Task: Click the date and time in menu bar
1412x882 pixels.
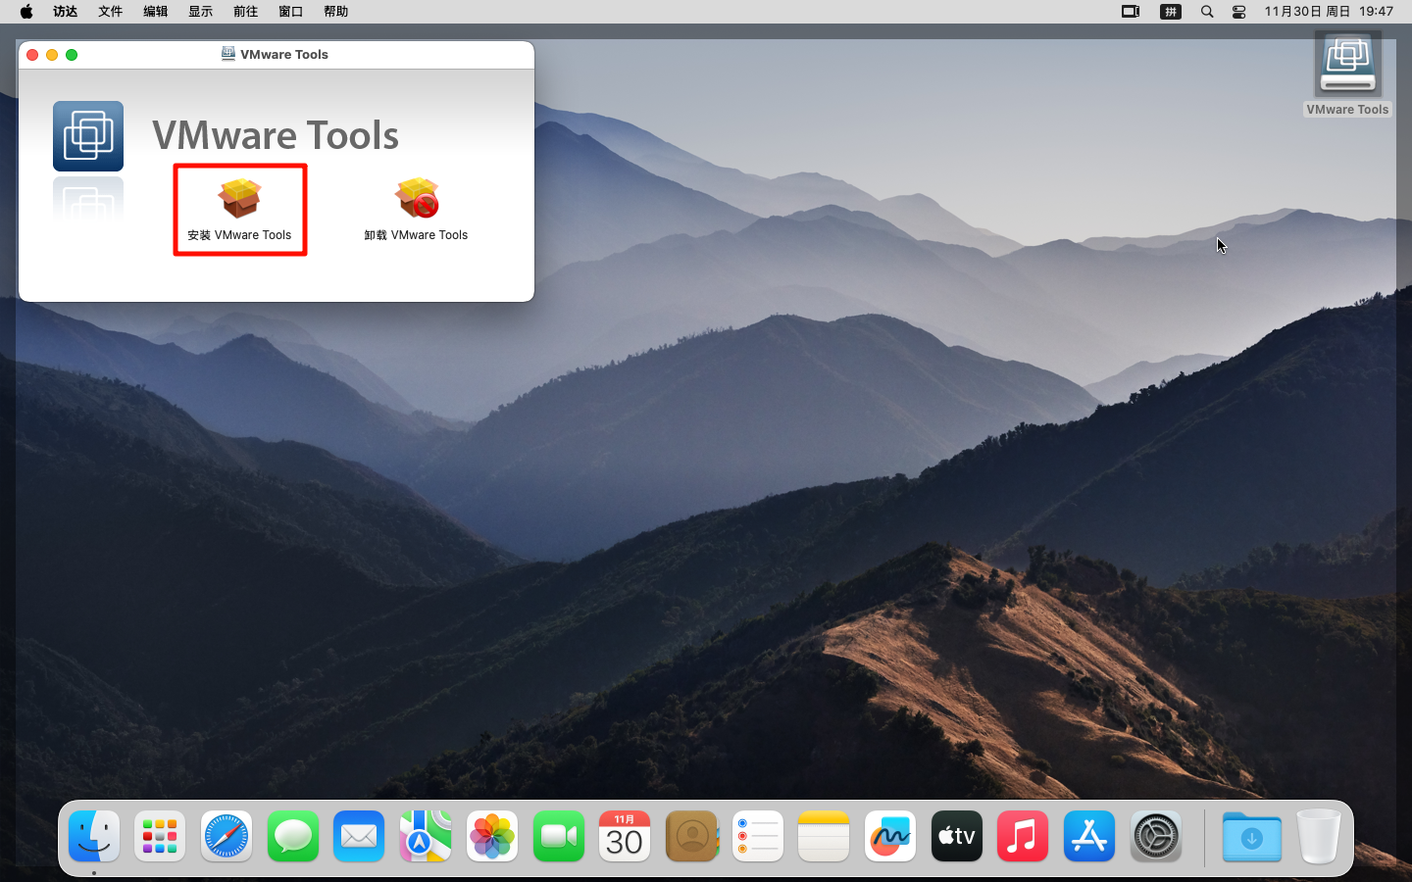Action: (x=1329, y=12)
